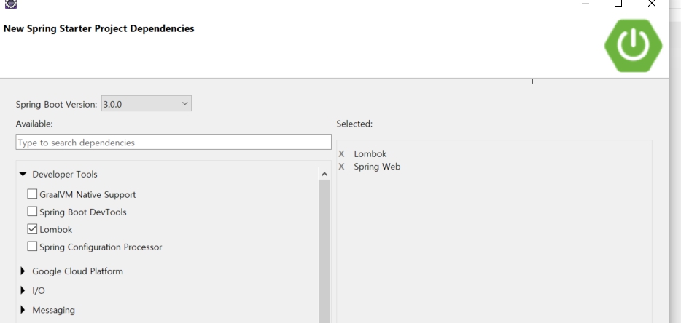Select the Lombok entry in Selected list
Viewport: 681px width, 323px height.
coord(370,154)
